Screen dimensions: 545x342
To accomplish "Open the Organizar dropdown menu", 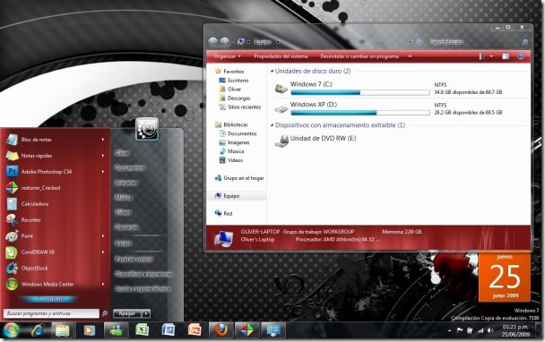I will coord(228,56).
